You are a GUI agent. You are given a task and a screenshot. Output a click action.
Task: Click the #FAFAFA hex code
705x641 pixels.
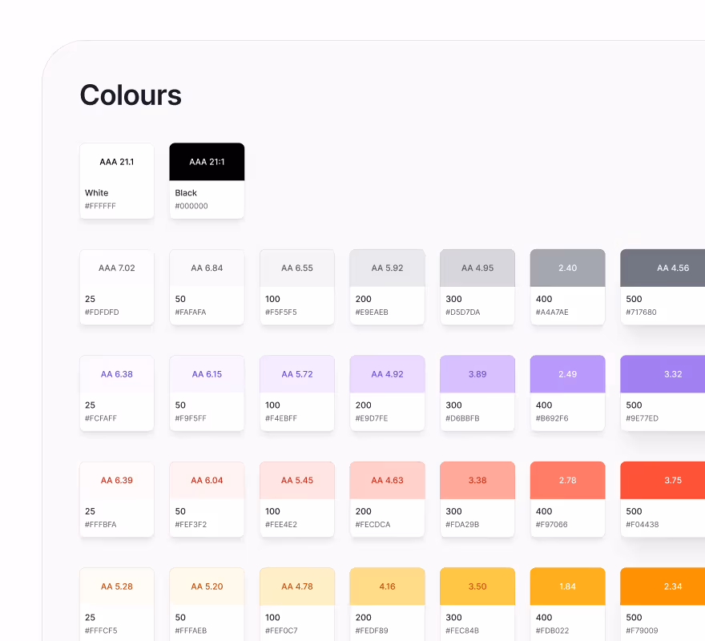coord(191,312)
